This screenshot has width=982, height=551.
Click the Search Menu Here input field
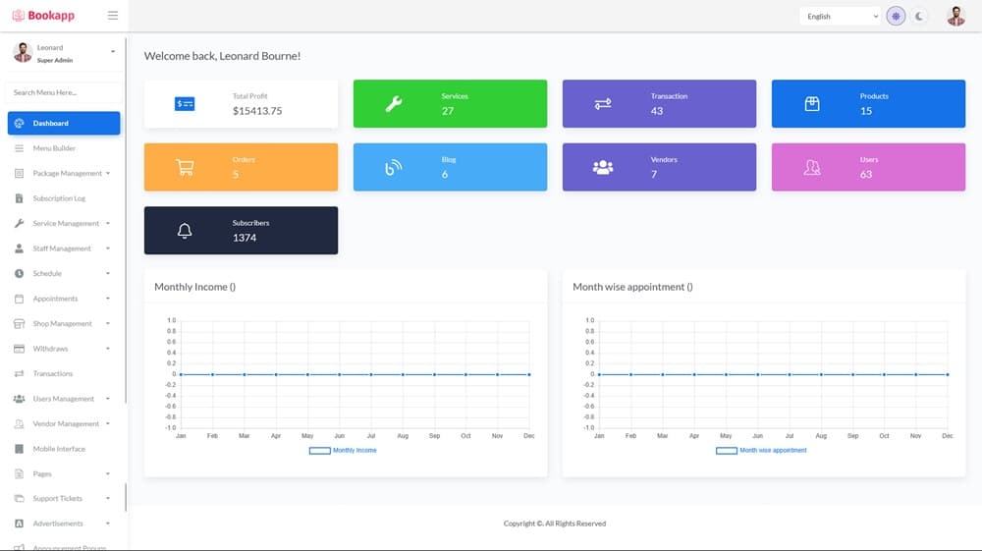point(64,92)
